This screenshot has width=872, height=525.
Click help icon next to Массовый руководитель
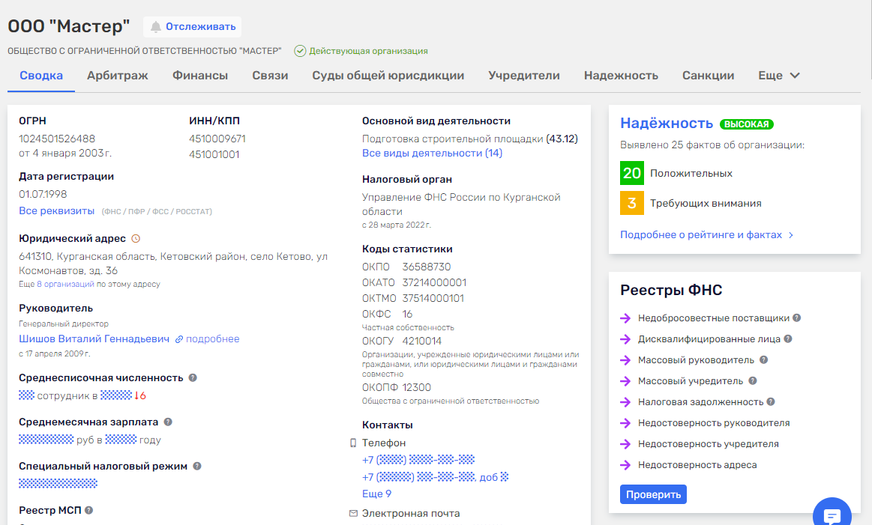point(763,360)
